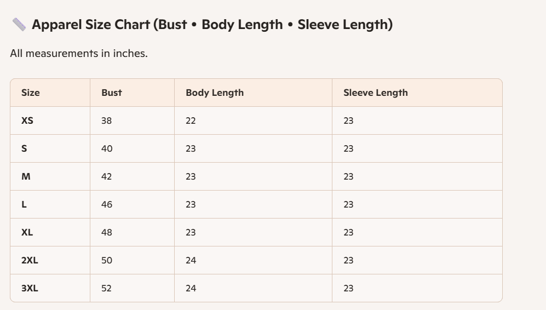Click the S size row label
This screenshot has height=310, width=546.
point(24,148)
